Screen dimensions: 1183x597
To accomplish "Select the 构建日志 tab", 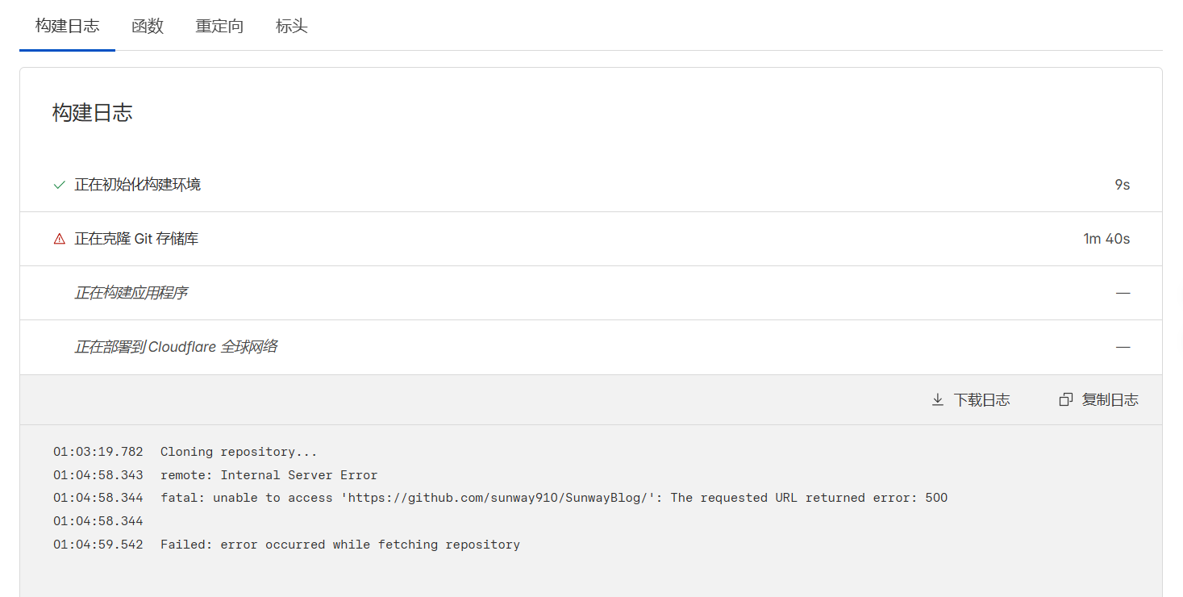I will click(x=67, y=26).
